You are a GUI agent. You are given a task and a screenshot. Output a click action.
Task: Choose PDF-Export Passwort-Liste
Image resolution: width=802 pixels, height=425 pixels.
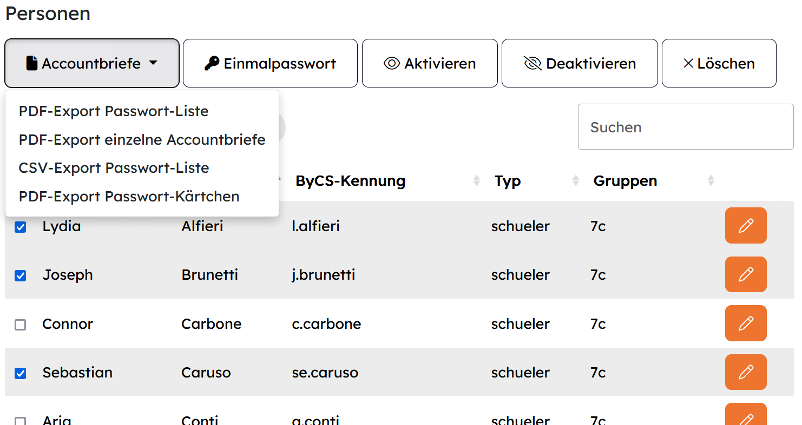114,111
